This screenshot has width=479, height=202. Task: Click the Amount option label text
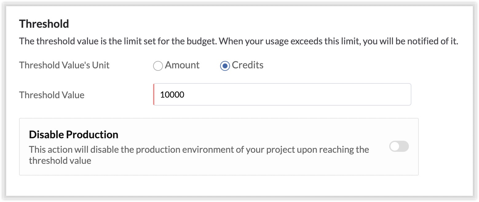click(182, 65)
